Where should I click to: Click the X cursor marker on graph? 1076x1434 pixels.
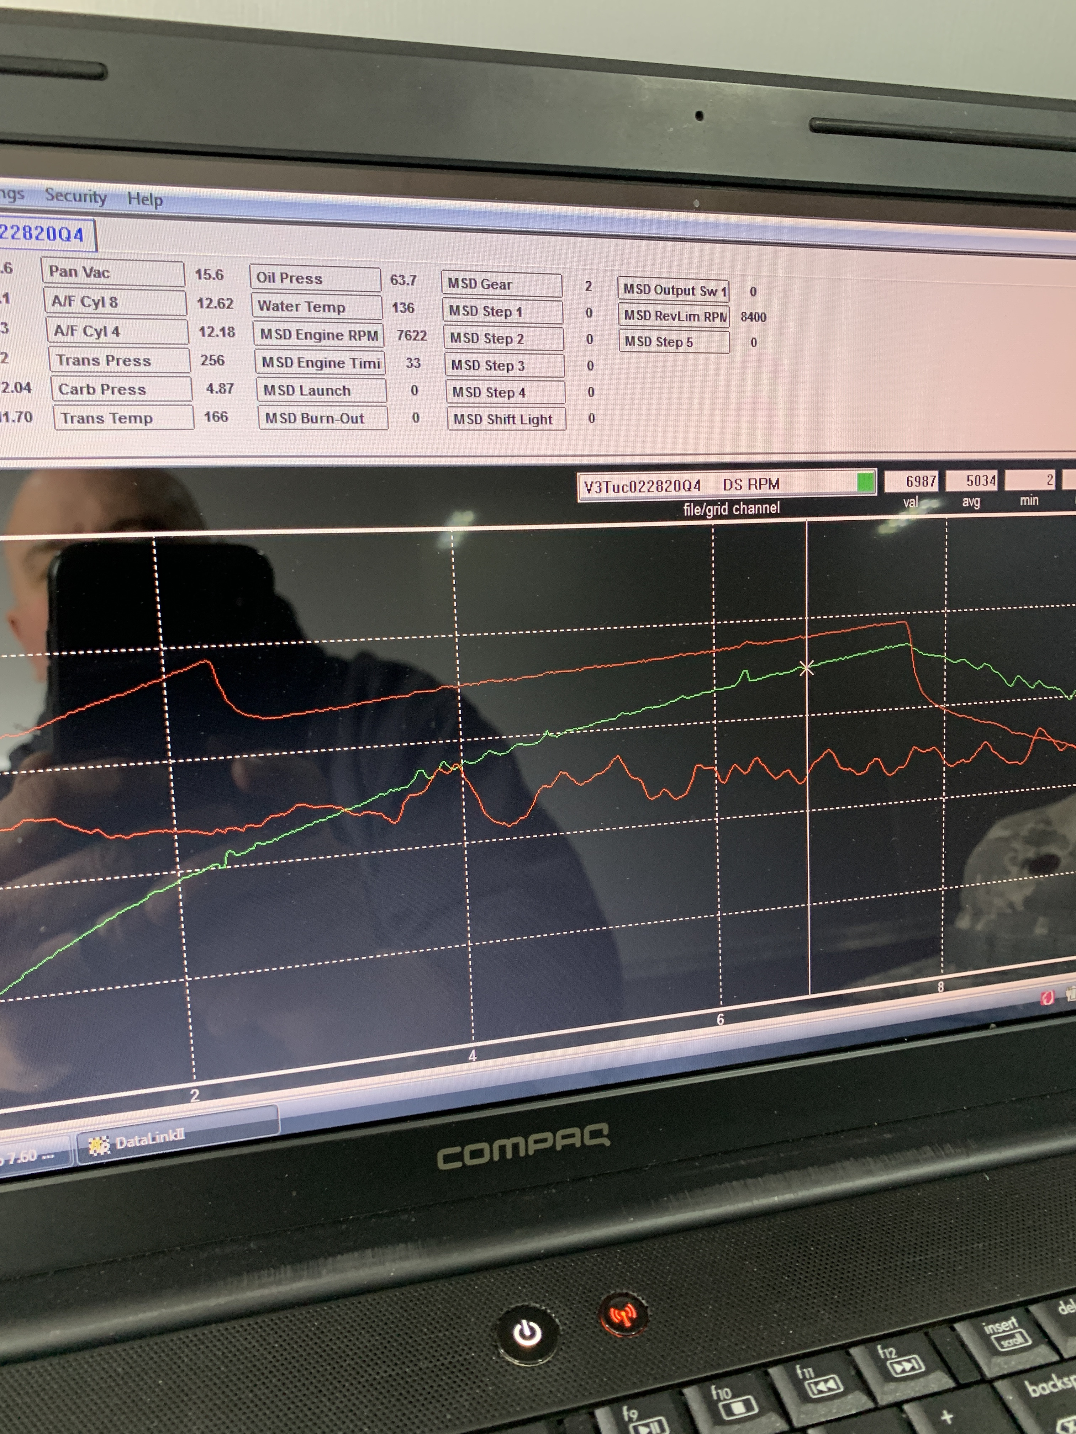click(x=806, y=668)
